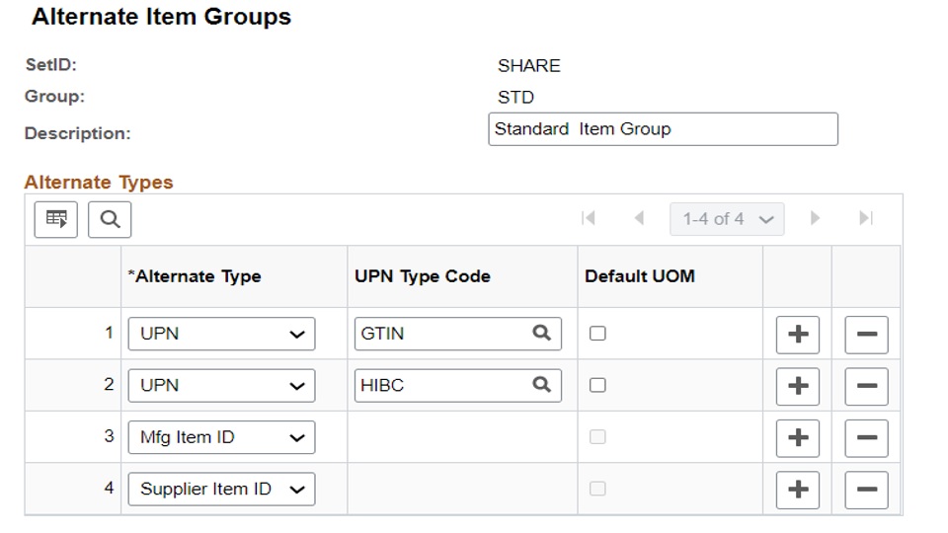Screen dimensions: 948x533
Task: Add a row after Mfg Item ID row
Action: [798, 438]
